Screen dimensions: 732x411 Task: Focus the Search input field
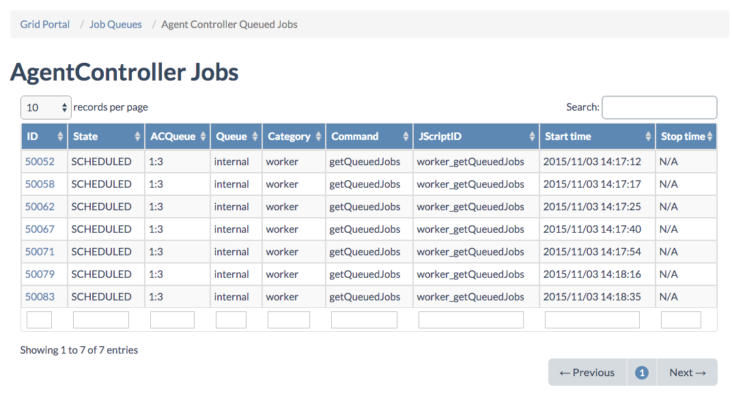coord(659,107)
